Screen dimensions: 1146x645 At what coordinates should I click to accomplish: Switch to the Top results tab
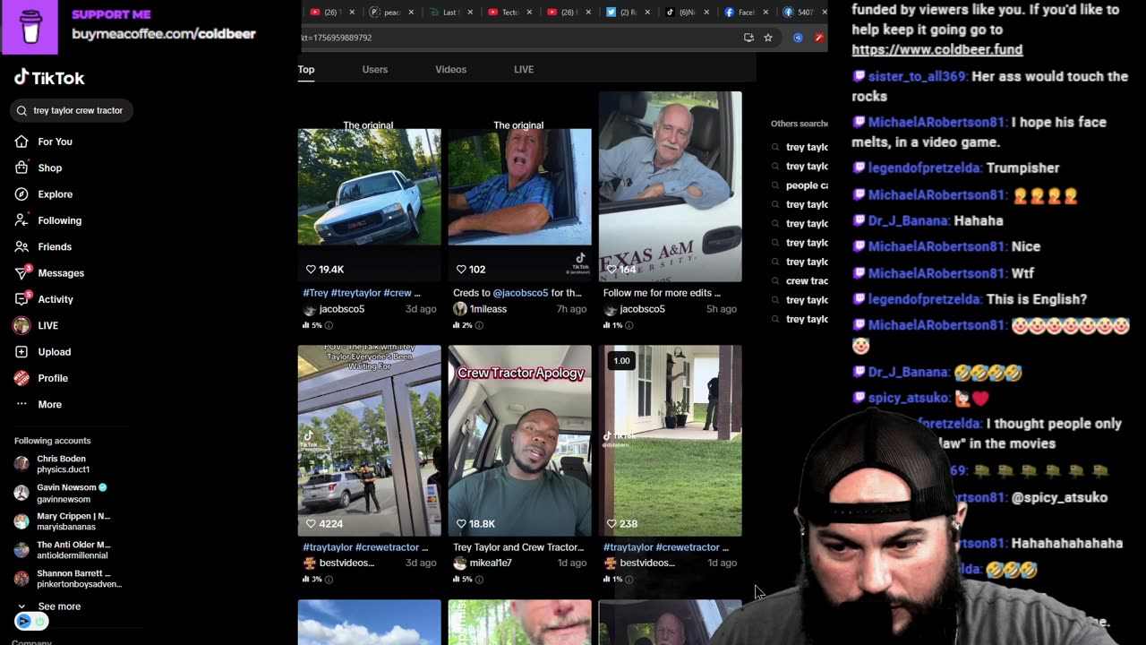click(x=306, y=70)
